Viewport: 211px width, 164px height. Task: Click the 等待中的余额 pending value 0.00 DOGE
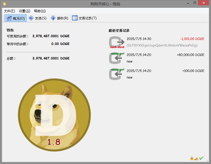(60, 44)
